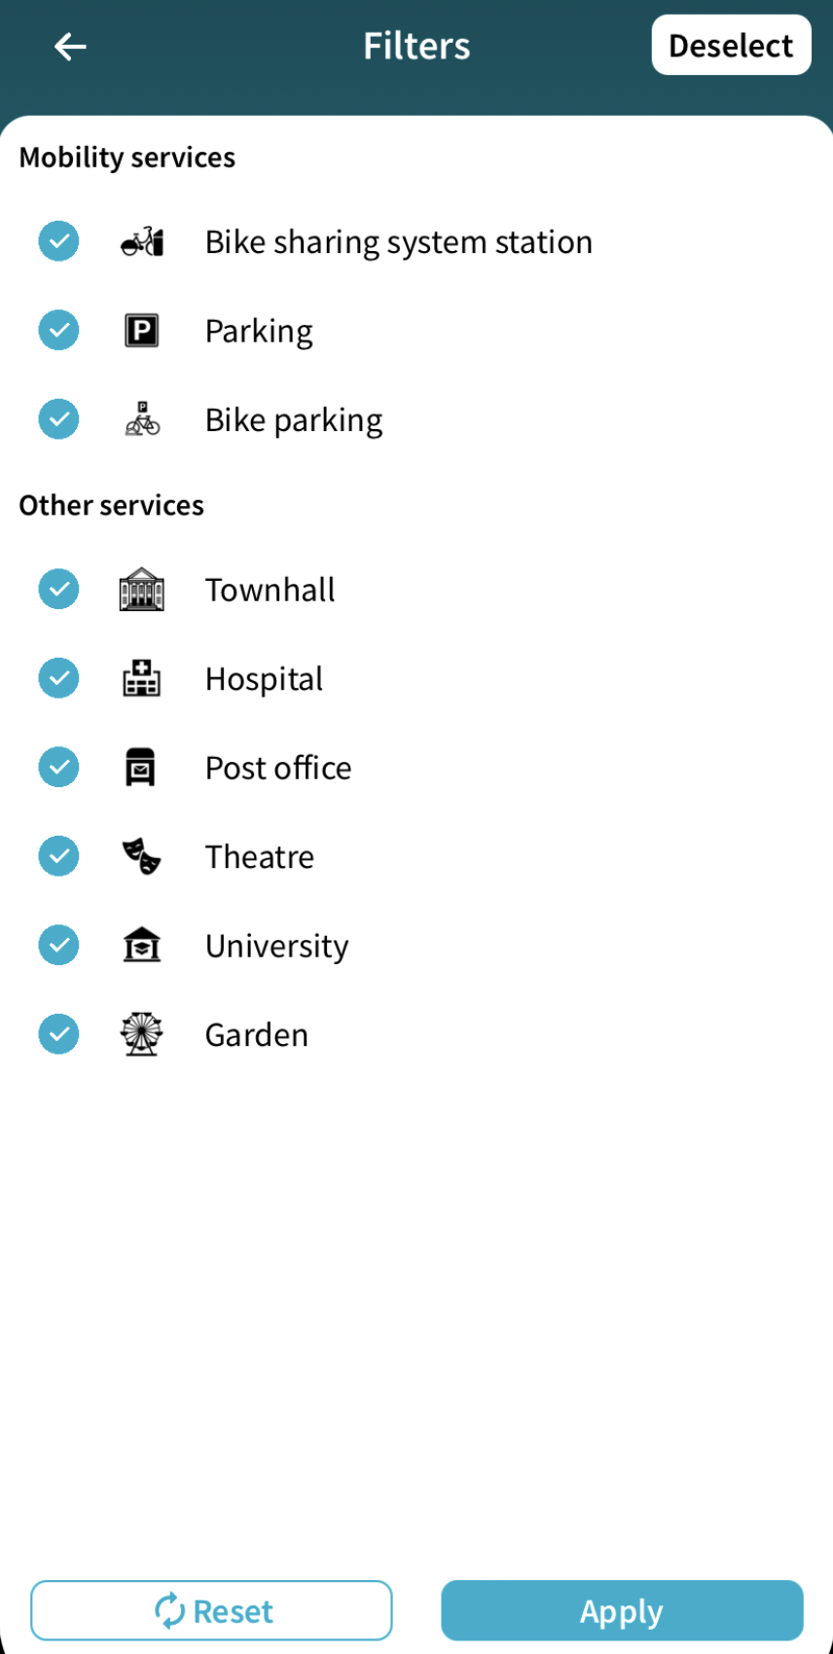The height and width of the screenshot is (1654, 833).
Task: Apply the selected filters
Action: 622,1610
